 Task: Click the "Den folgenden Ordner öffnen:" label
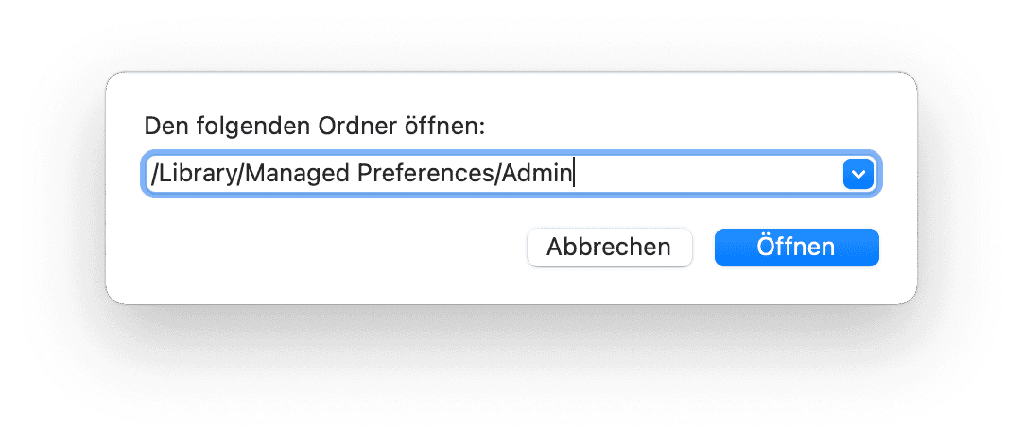click(x=313, y=127)
